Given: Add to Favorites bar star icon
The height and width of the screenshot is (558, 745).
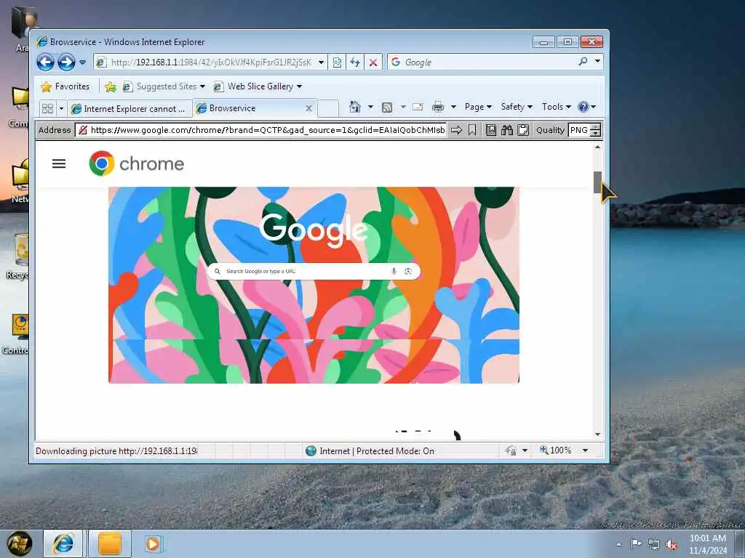Looking at the screenshot, I should click(111, 86).
